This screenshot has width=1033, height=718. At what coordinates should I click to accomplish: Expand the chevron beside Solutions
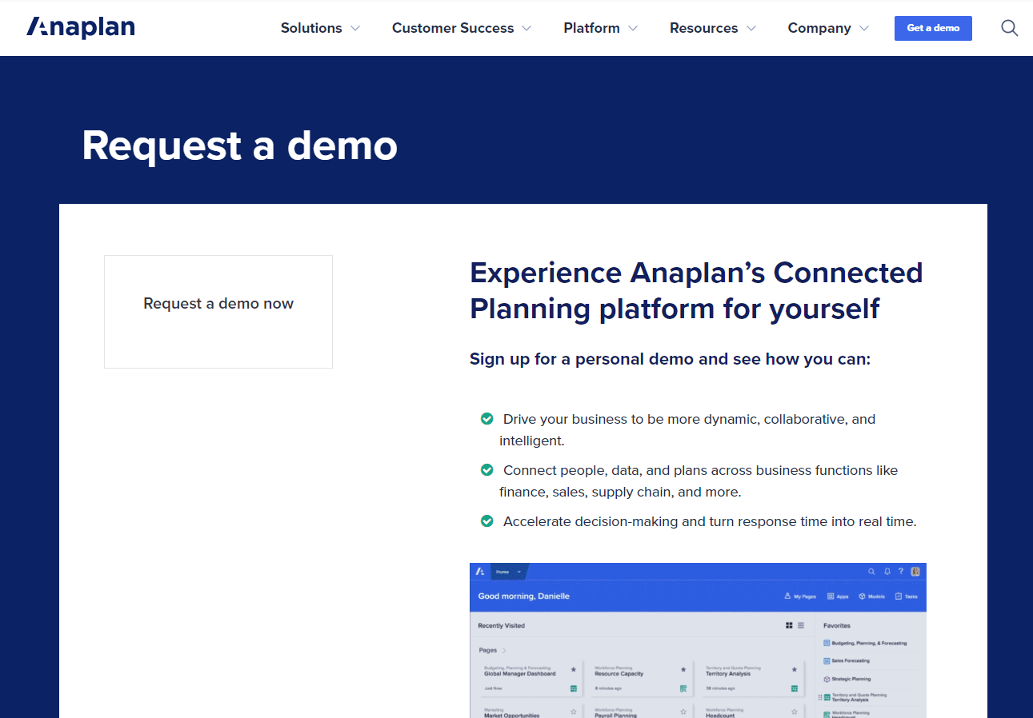(355, 29)
